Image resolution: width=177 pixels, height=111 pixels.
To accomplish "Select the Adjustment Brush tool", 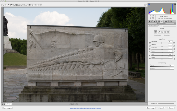I will pos(27,5).
